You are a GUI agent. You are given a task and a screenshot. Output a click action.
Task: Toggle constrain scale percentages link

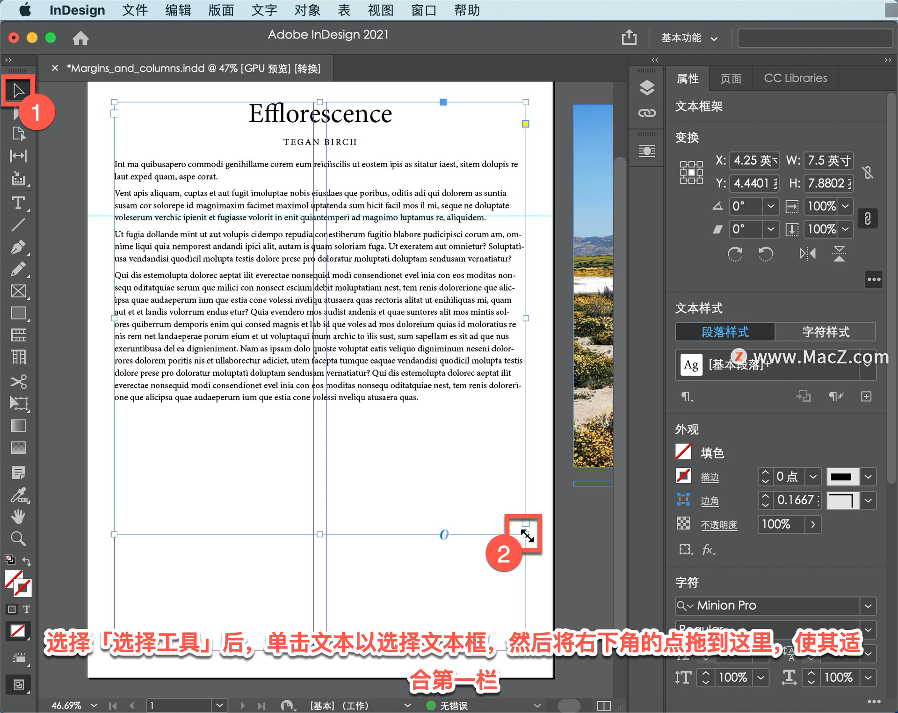[868, 218]
